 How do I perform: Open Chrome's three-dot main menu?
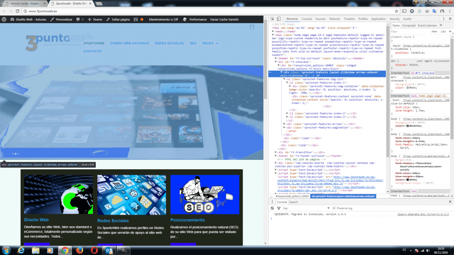point(449,11)
